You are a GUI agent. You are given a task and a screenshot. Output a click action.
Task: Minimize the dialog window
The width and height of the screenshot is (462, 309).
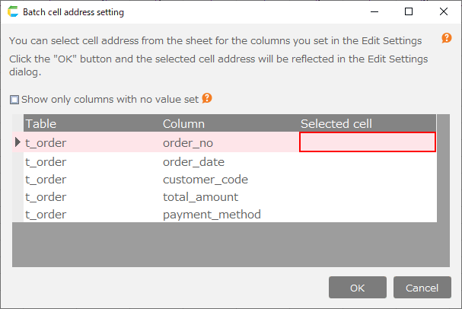pos(373,12)
